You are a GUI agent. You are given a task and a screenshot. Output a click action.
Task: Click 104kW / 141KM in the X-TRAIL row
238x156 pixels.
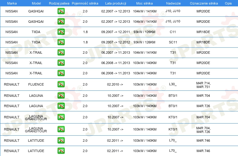(145, 53)
